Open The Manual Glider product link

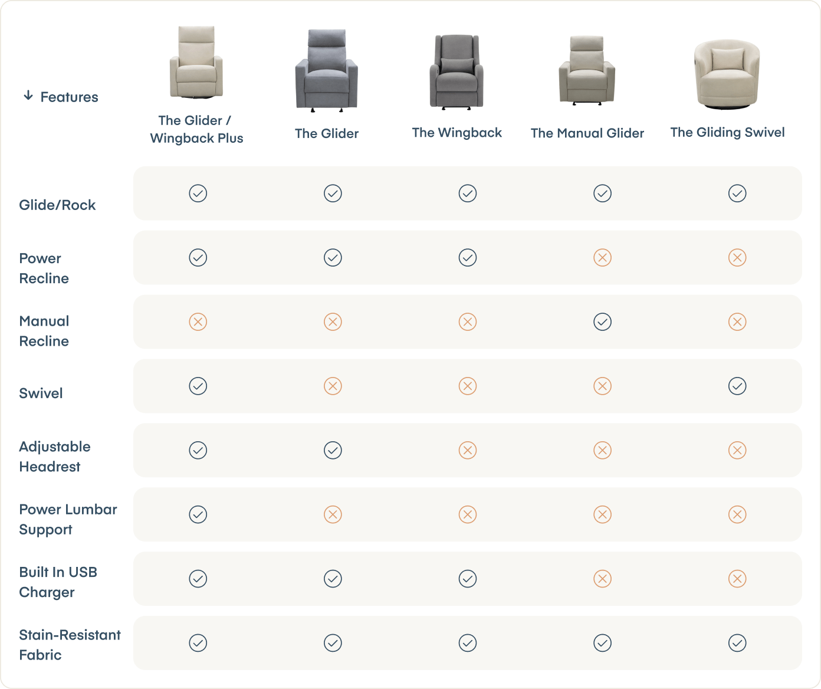[587, 133]
